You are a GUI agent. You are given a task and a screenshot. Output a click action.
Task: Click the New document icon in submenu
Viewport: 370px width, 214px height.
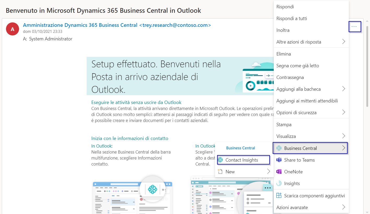tap(220, 172)
